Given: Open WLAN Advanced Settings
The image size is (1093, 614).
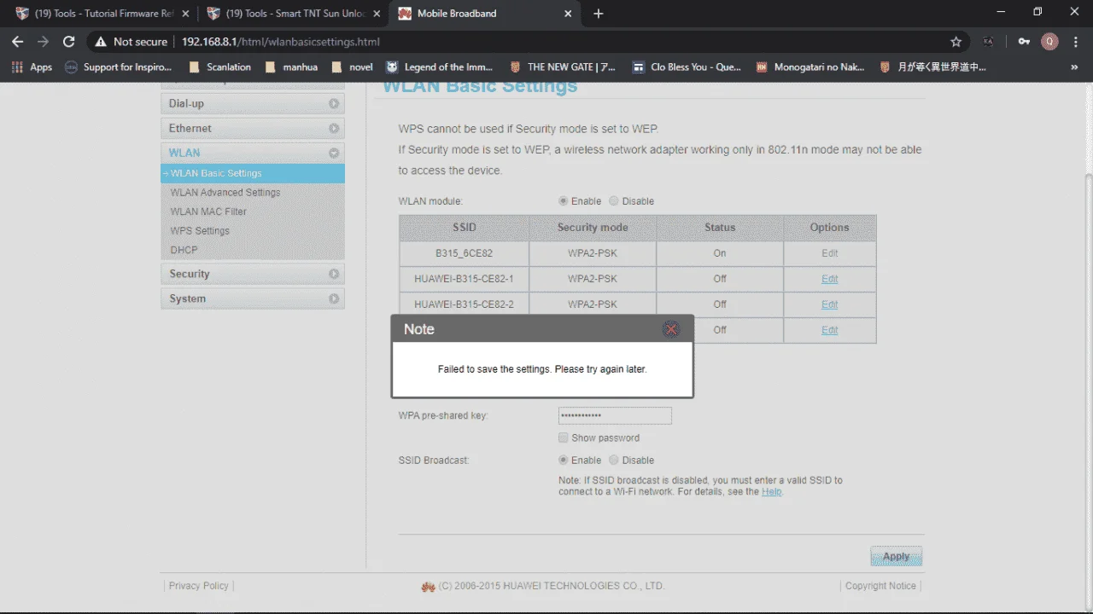Looking at the screenshot, I should click(x=225, y=193).
